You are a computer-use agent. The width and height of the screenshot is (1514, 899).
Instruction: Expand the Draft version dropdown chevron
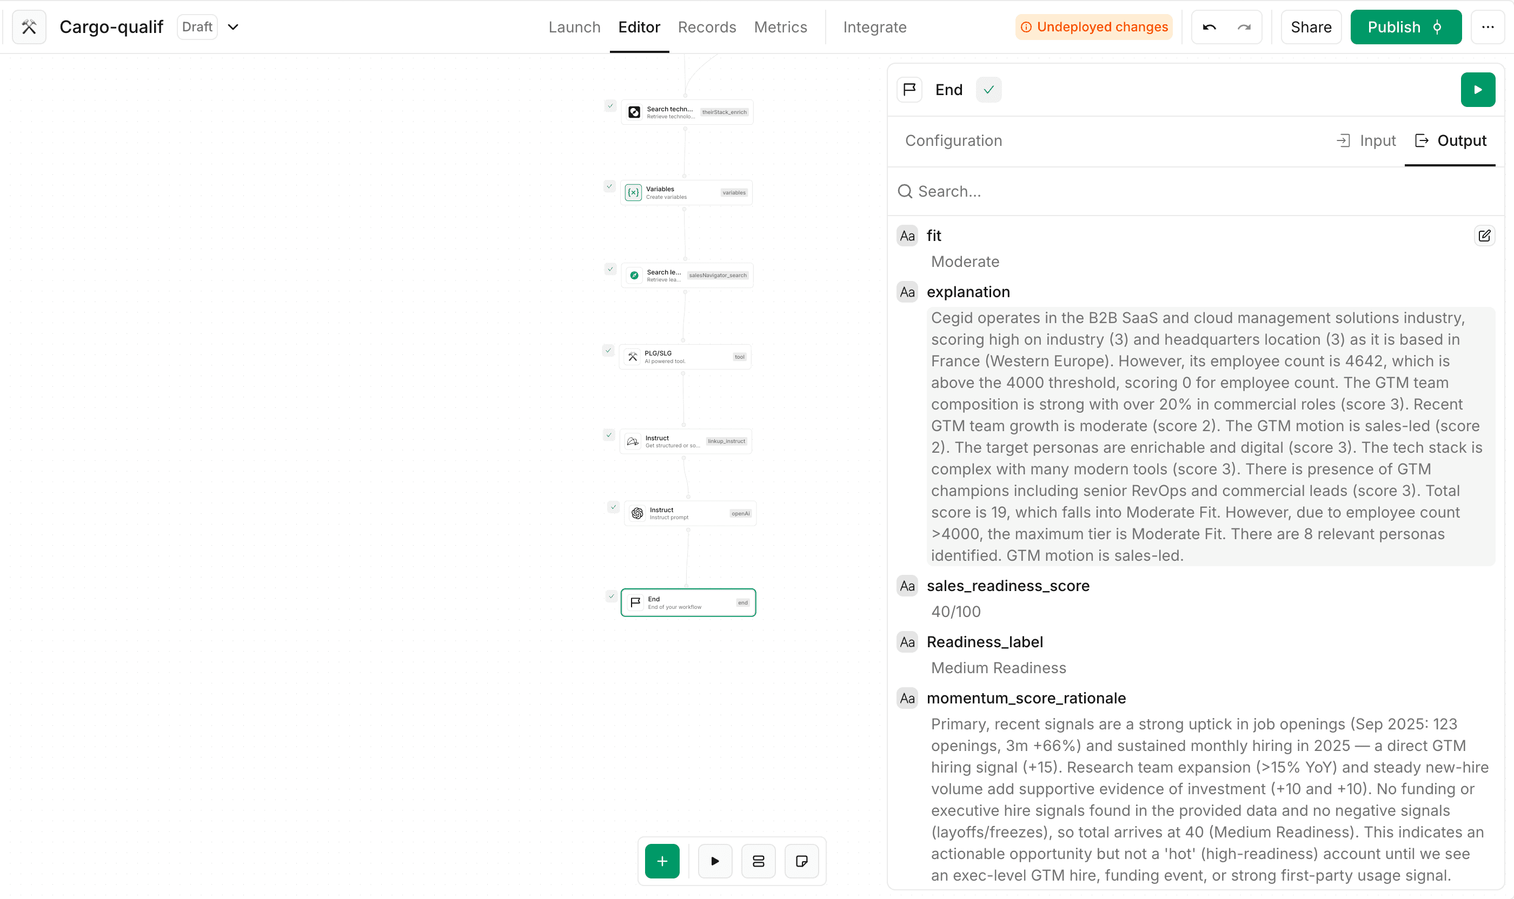click(233, 27)
